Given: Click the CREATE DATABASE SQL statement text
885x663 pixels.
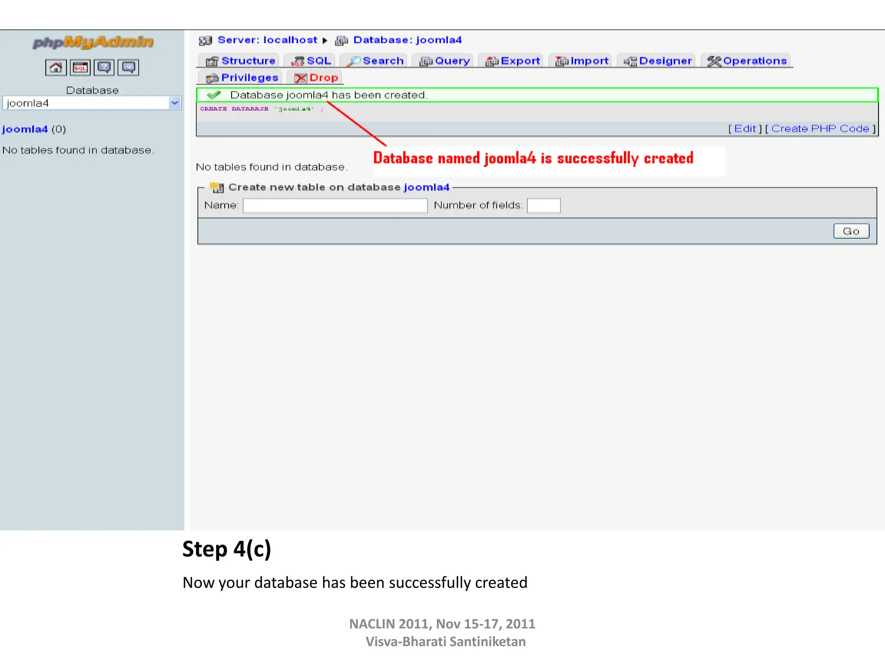Looking at the screenshot, I should click(262, 109).
